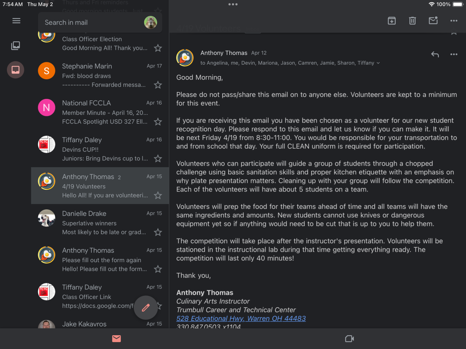
Task: Switch to the Meet video tab
Action: [349, 339]
